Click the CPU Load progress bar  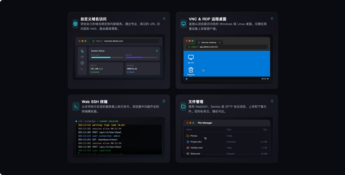pyautogui.click(x=107, y=57)
